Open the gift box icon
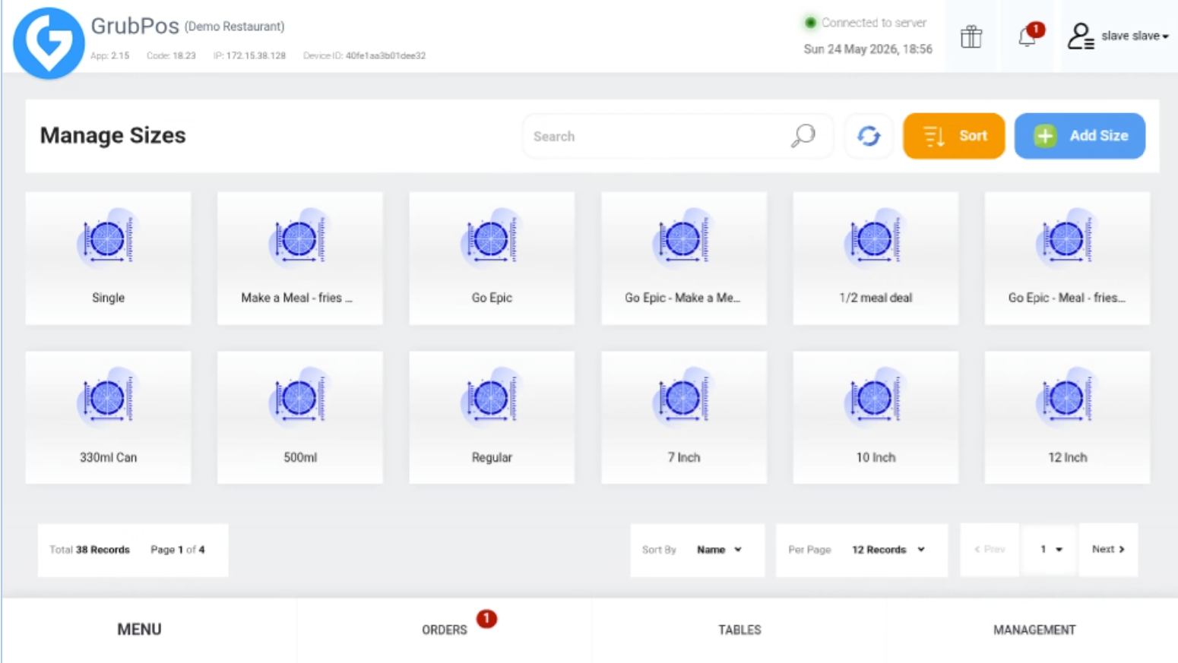Viewport: 1178px width, 663px height. [971, 36]
